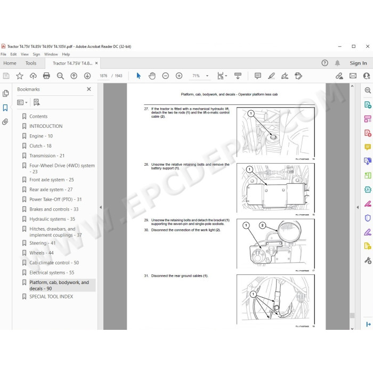The height and width of the screenshot is (373, 373).
Task: Open the Transmission - 21 bookmark
Action: coord(47,156)
